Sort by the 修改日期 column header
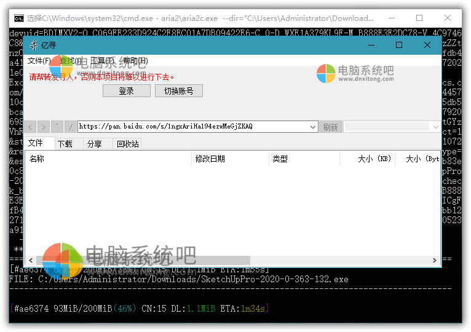This screenshot has height=332, width=471. coord(230,159)
